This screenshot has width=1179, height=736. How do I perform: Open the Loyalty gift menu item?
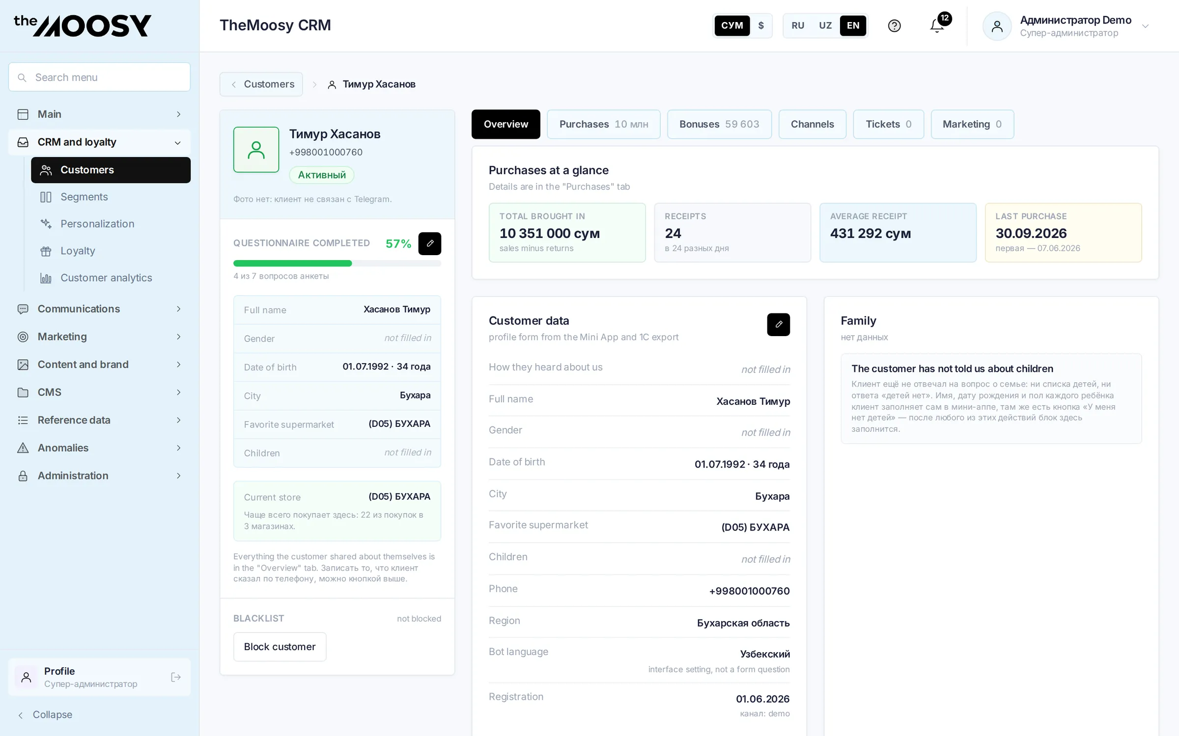[78, 251]
